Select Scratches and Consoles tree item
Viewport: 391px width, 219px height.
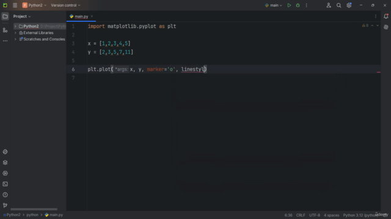coord(44,39)
